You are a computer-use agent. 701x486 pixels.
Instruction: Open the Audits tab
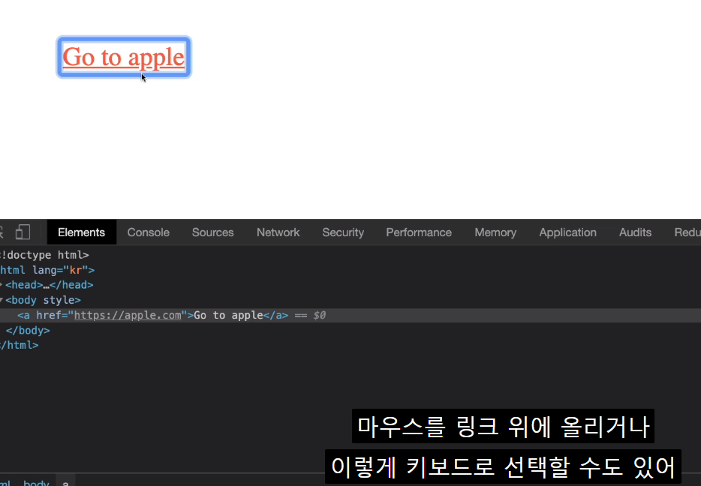coord(635,232)
